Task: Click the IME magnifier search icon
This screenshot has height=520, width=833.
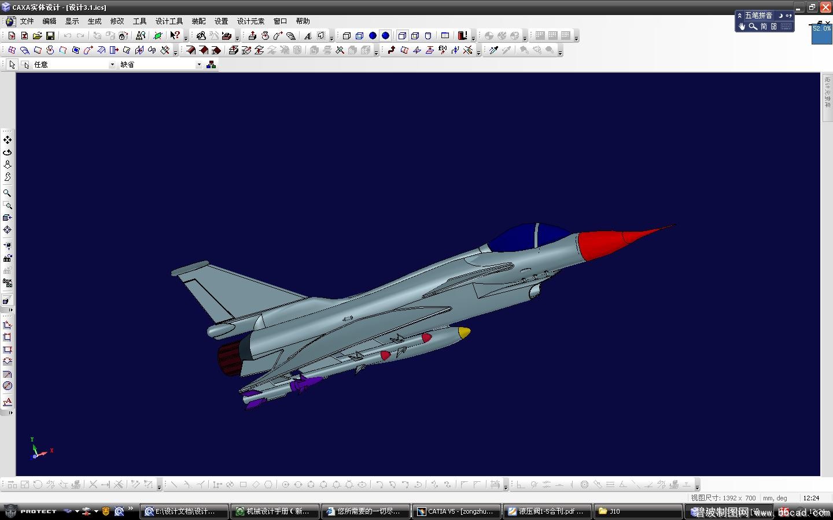Action: pos(753,27)
